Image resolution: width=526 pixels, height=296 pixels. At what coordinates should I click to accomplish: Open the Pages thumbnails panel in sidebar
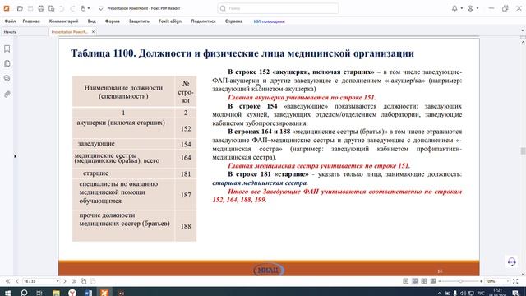[7, 64]
